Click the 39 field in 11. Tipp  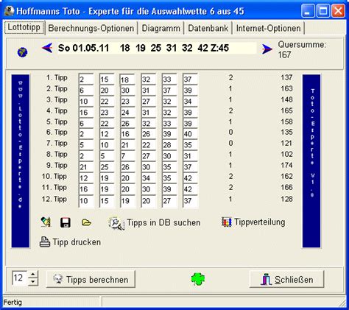click(169, 189)
